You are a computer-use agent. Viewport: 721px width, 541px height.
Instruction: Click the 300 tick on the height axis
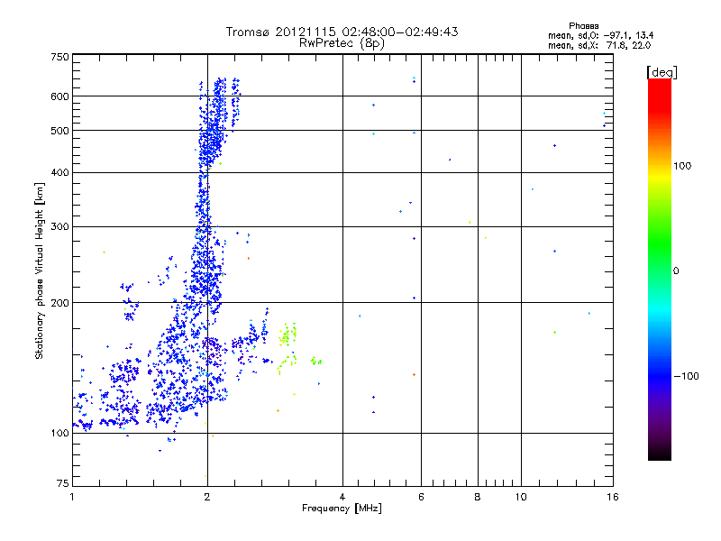click(x=59, y=226)
